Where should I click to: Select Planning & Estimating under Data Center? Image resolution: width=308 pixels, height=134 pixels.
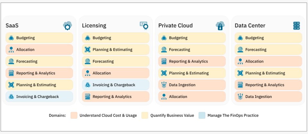(x=268, y=73)
